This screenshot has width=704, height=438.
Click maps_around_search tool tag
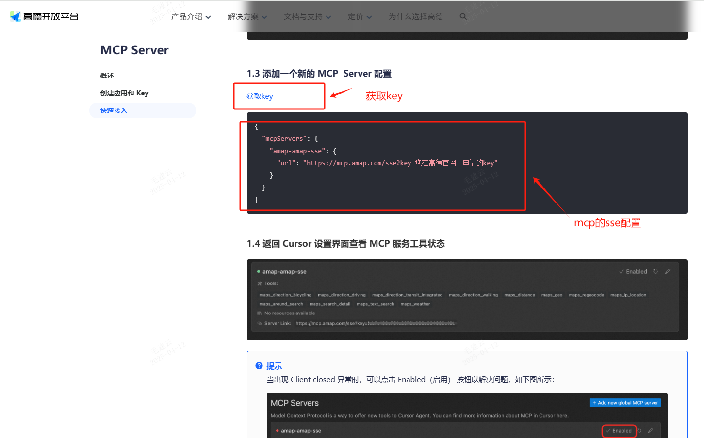click(281, 304)
